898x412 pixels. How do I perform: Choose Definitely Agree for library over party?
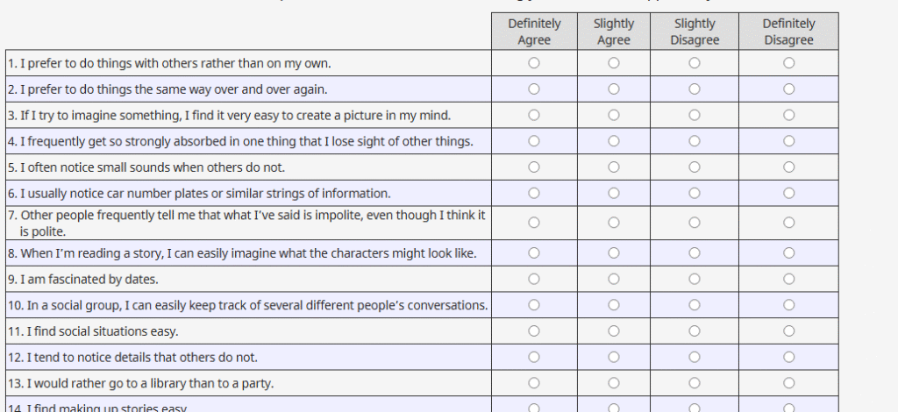pos(534,383)
